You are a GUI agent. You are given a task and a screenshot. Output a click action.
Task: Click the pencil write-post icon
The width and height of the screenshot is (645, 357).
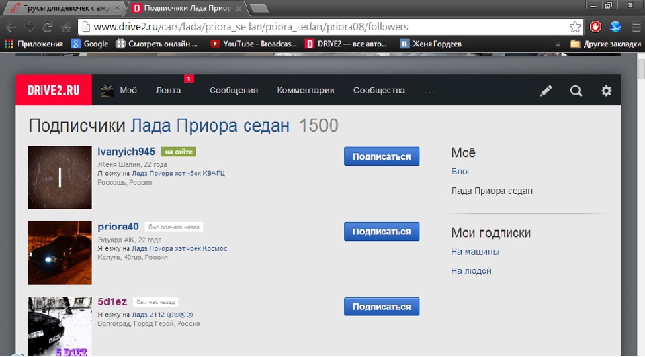pos(546,91)
